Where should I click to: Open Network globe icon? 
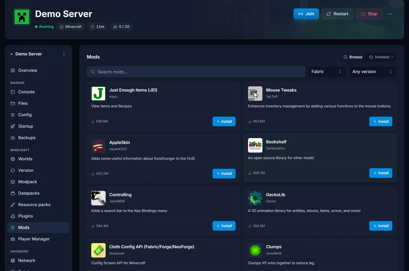point(13,261)
